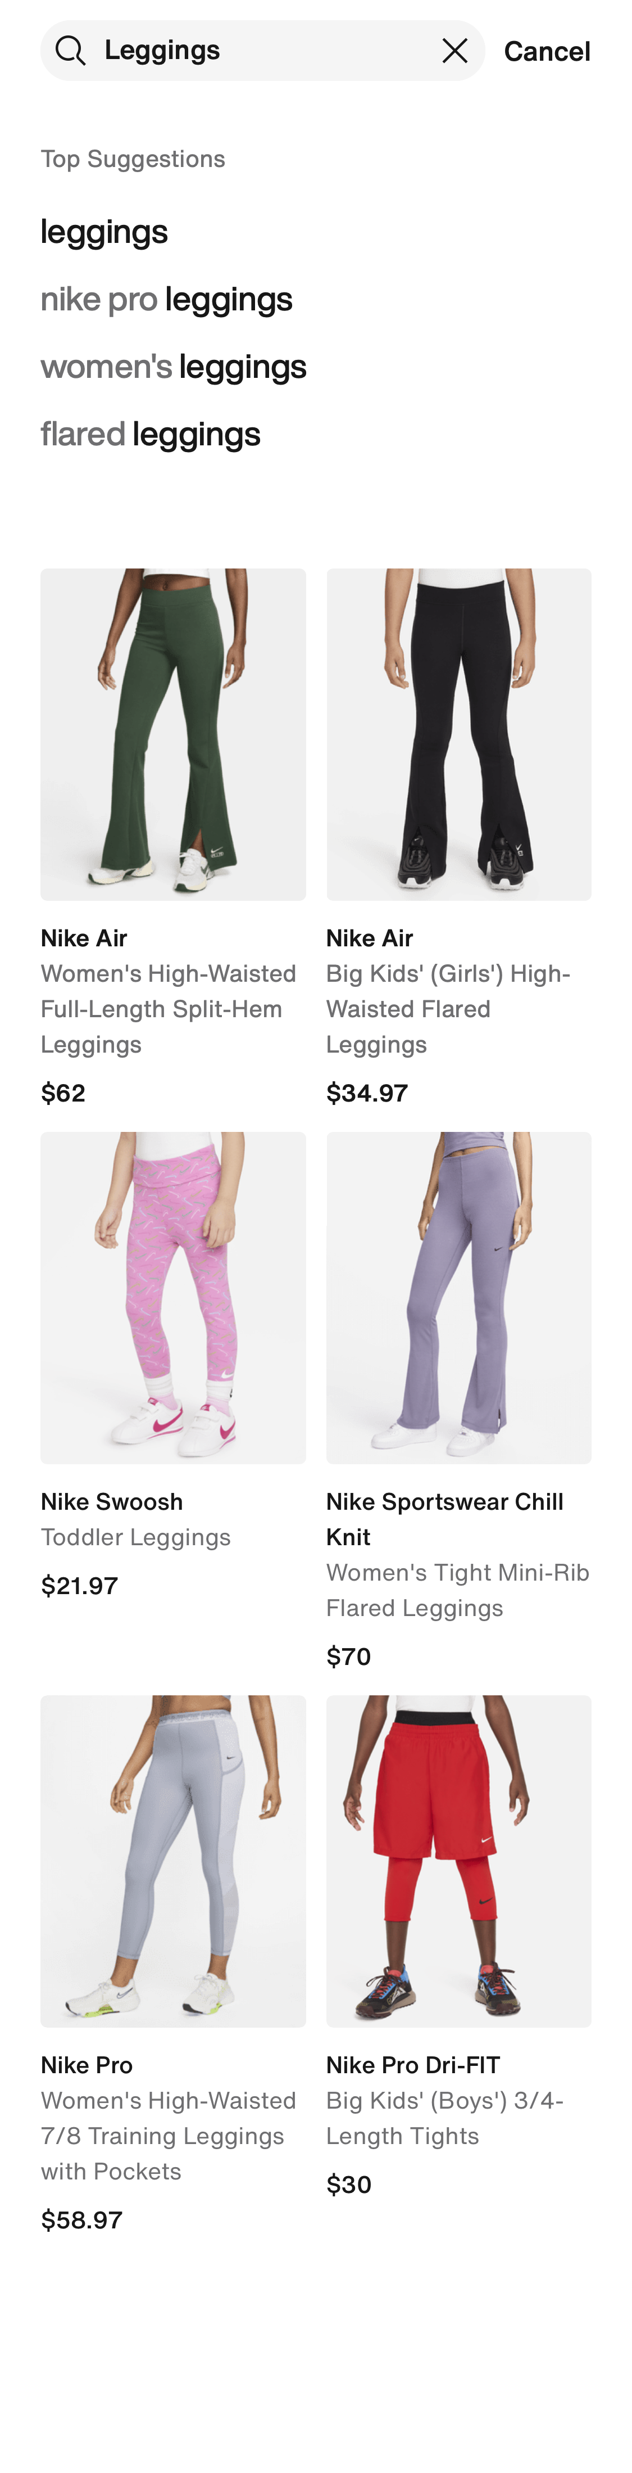This screenshot has height=2473, width=632.
Task: Tap Nike Pro Dri-FIT product name
Action: tap(413, 2065)
